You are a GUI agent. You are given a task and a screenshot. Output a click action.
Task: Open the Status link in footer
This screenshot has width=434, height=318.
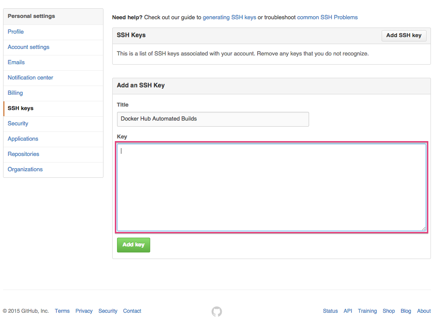(330, 311)
